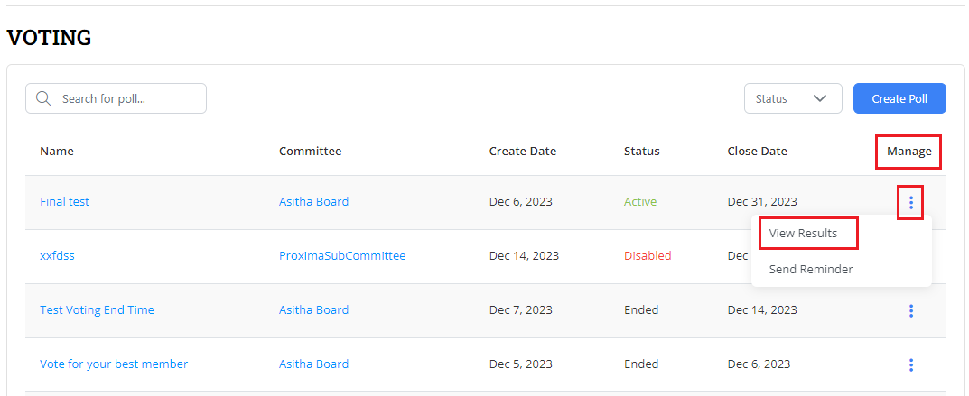The image size is (969, 396).
Task: Click the Name column header
Action: (x=57, y=152)
